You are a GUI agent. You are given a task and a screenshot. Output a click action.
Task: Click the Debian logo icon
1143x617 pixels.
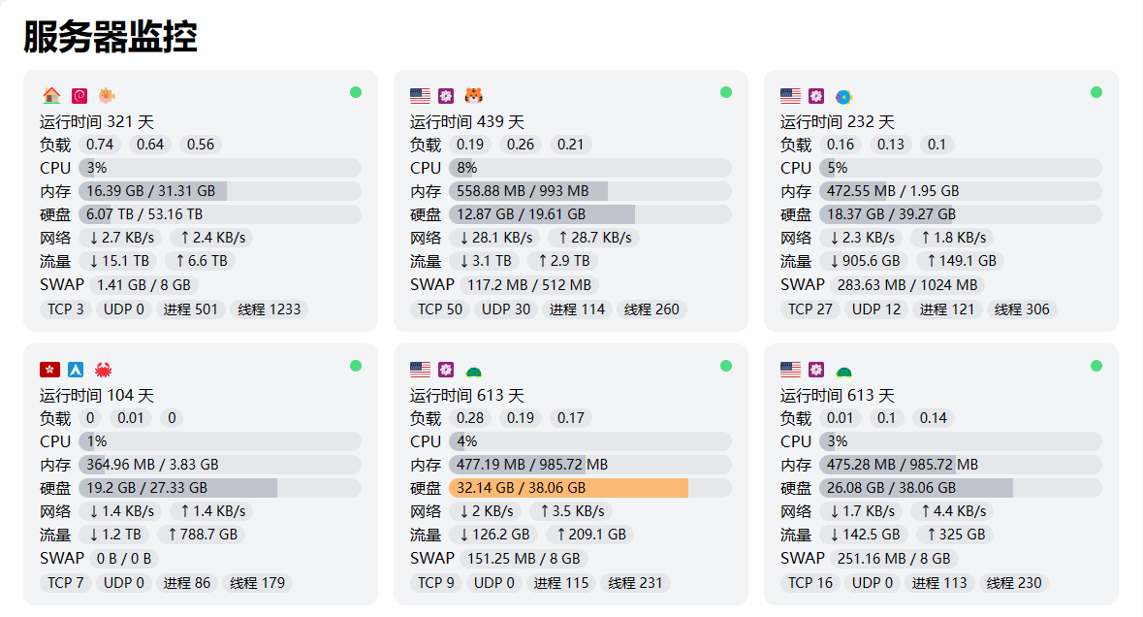coord(79,95)
